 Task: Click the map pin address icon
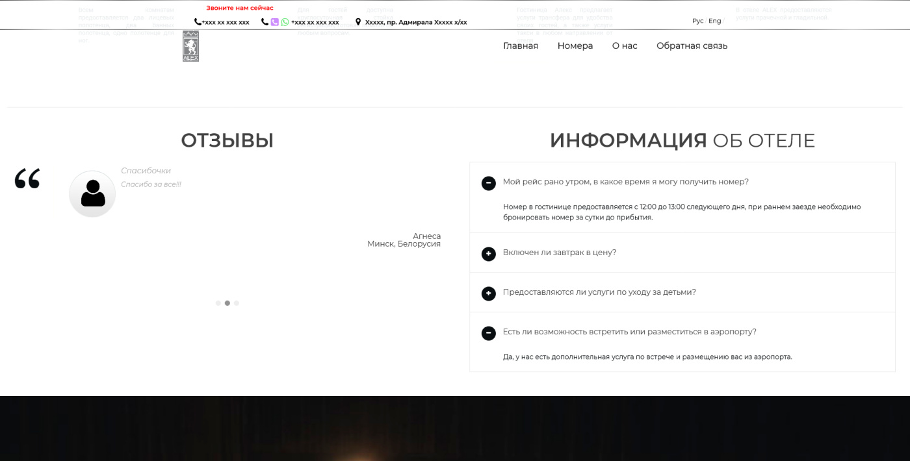click(x=358, y=22)
